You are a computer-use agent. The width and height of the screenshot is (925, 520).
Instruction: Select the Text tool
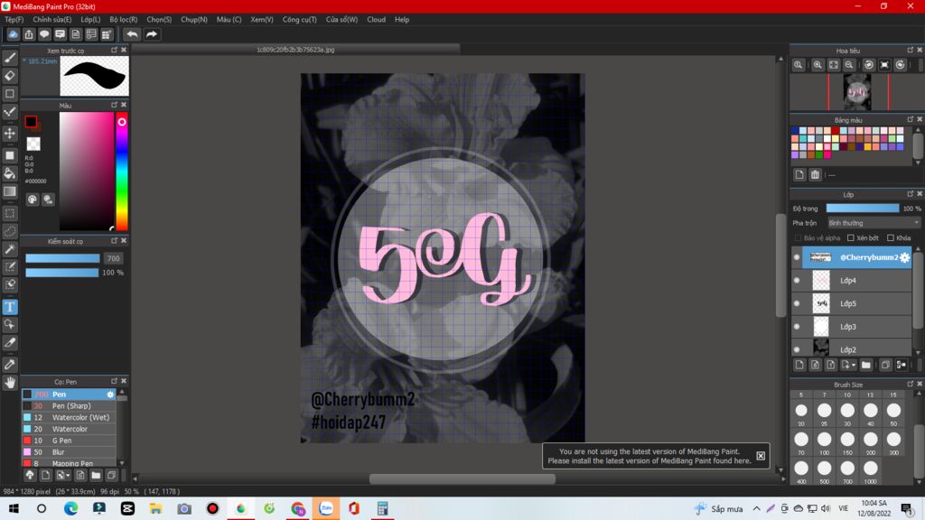point(10,307)
